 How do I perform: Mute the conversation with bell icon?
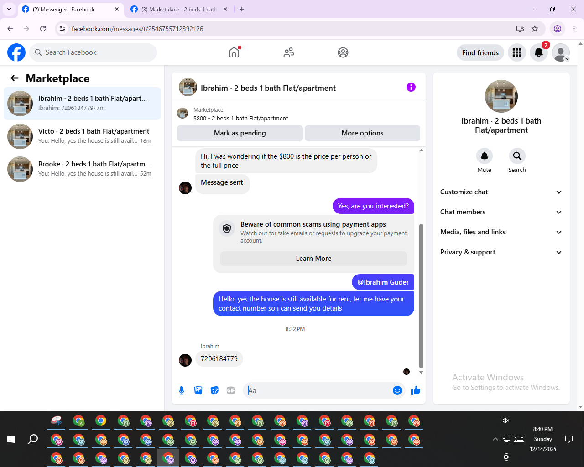[x=485, y=156]
